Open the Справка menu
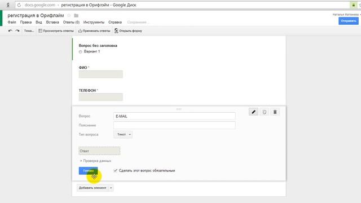361x203 pixels. coord(115,22)
